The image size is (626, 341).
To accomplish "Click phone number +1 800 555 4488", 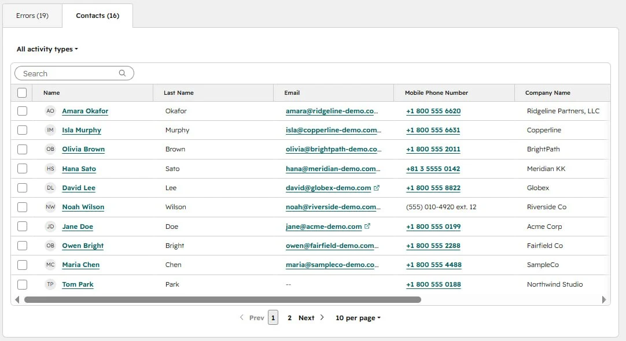I will [x=433, y=265].
